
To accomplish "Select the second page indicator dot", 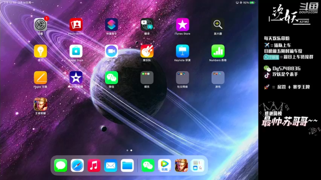I will pos(131,150).
